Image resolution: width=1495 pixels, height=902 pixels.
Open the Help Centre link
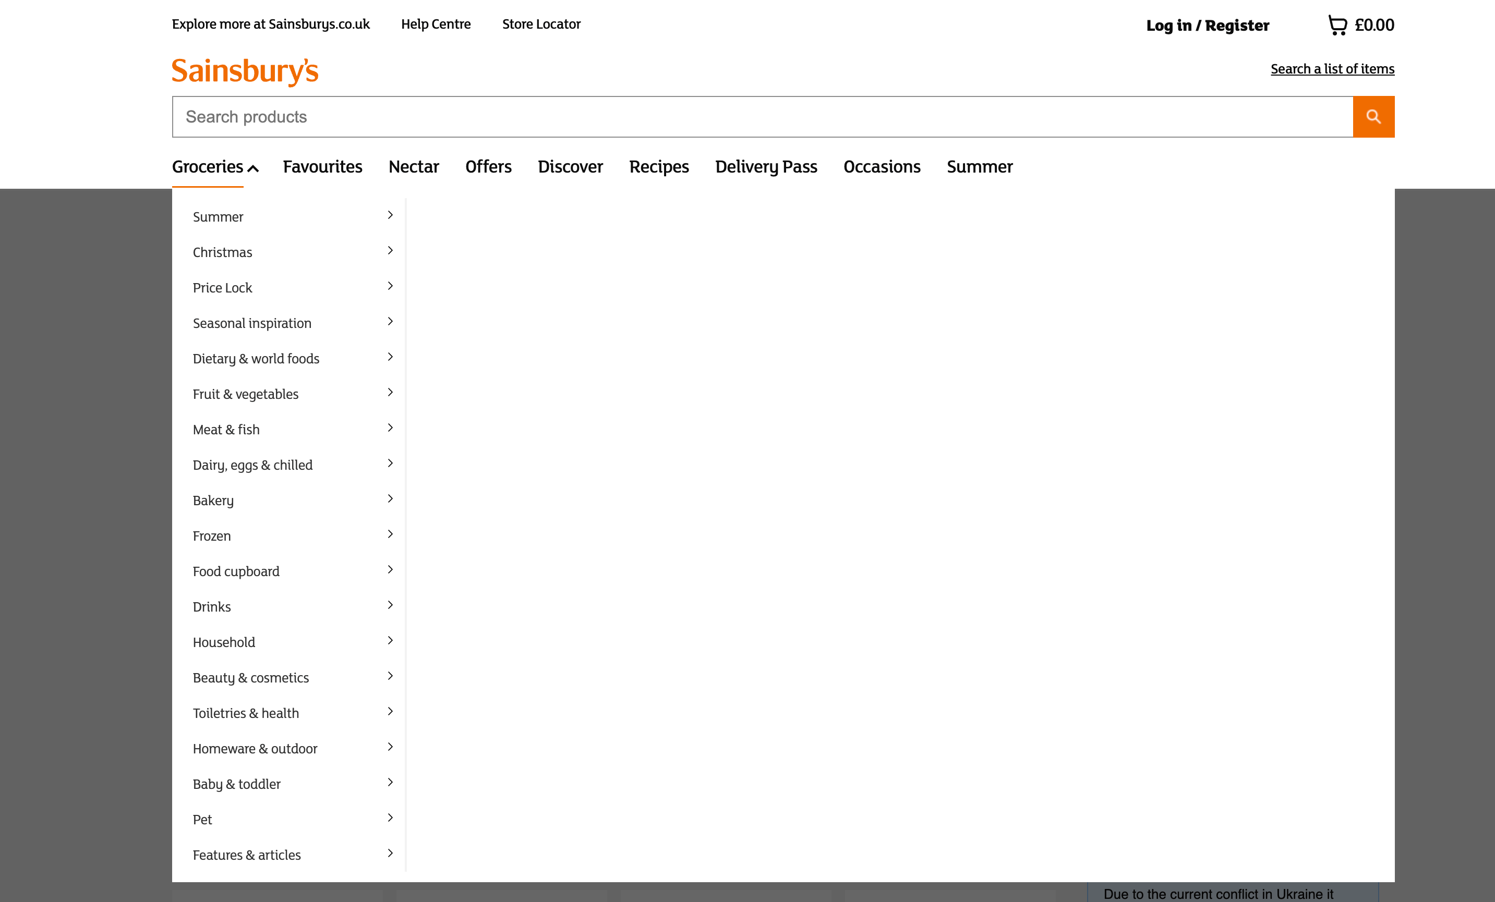click(436, 25)
